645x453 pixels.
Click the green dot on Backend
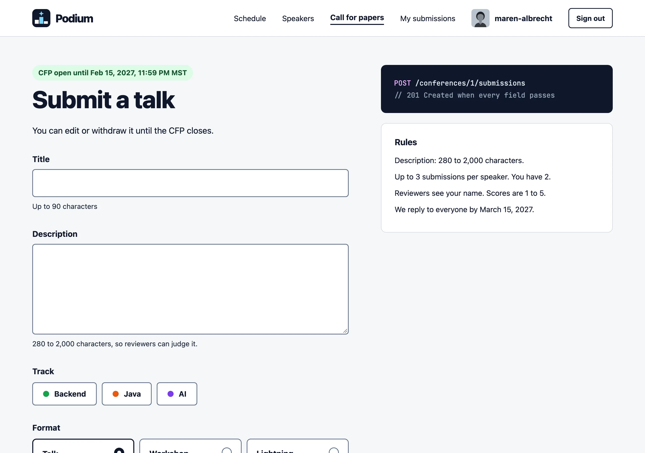pyautogui.click(x=46, y=394)
